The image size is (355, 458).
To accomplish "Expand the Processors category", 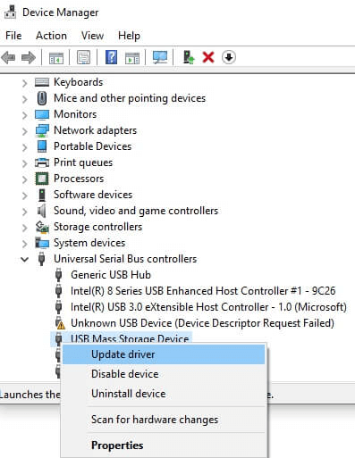I will [x=25, y=179].
